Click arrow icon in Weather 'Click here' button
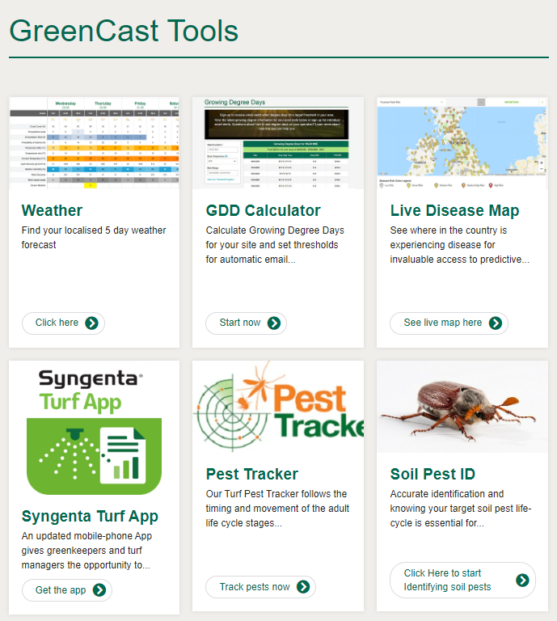 [91, 323]
